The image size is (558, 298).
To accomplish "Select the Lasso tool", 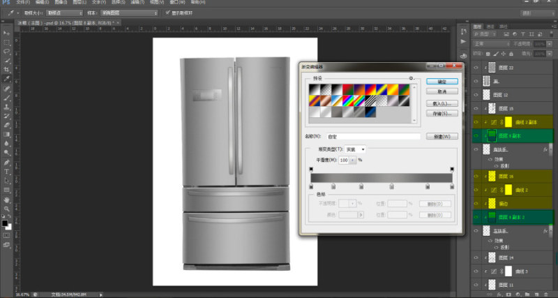I will (6, 51).
